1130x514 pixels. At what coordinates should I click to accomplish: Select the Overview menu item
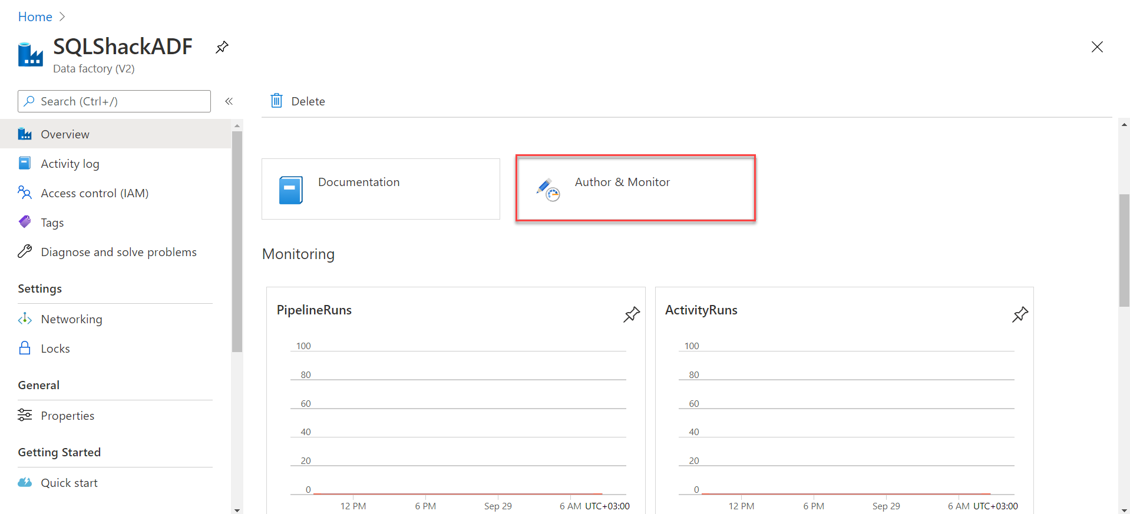pos(65,134)
